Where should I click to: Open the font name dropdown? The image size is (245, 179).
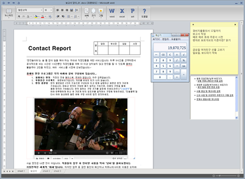[x=41, y=10]
